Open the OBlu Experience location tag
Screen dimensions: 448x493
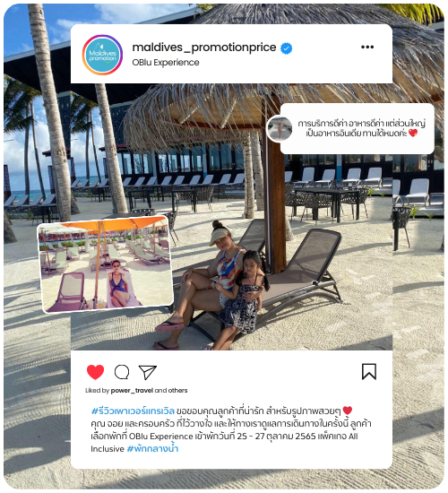click(166, 62)
